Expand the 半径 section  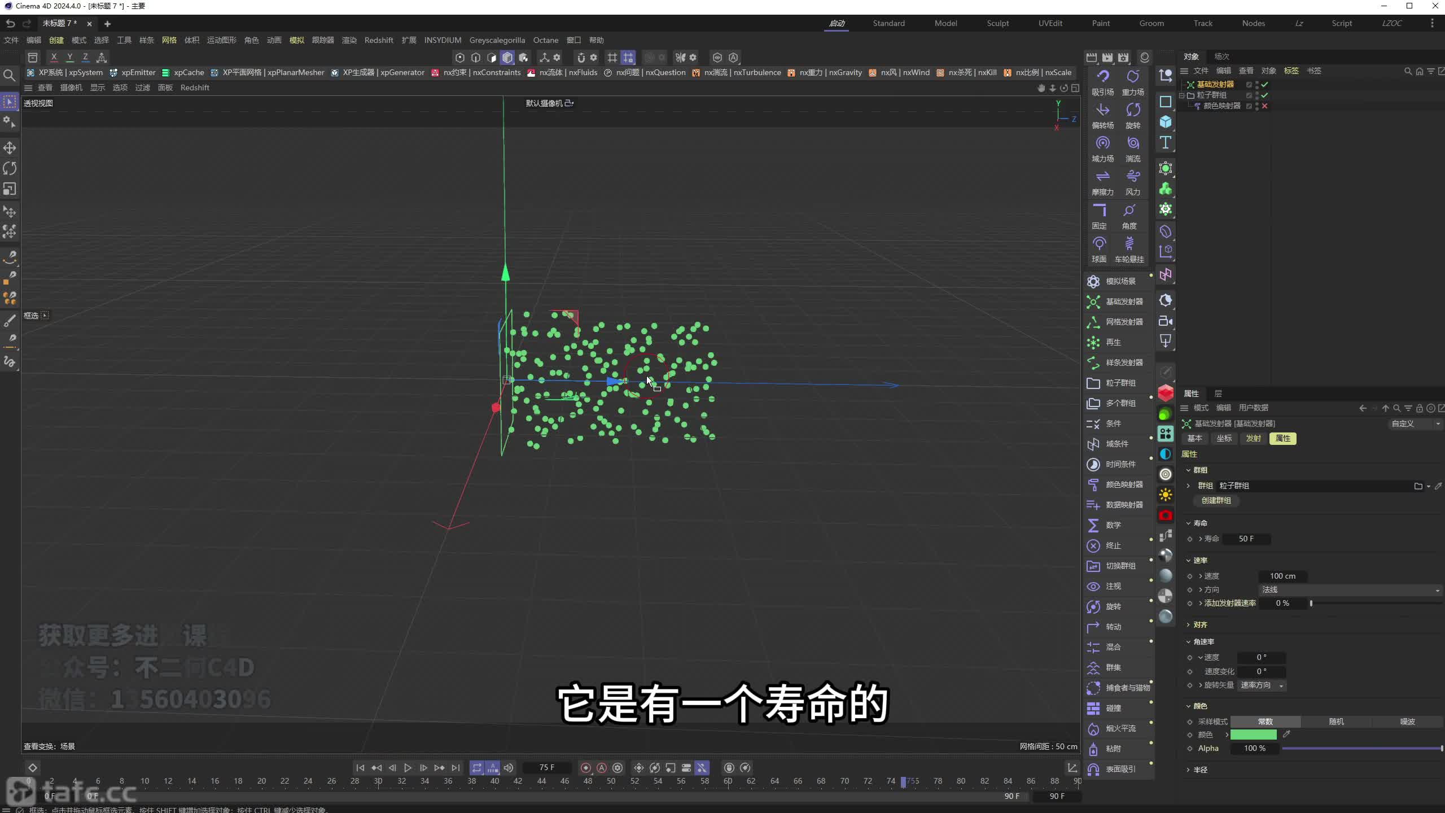pos(1188,770)
